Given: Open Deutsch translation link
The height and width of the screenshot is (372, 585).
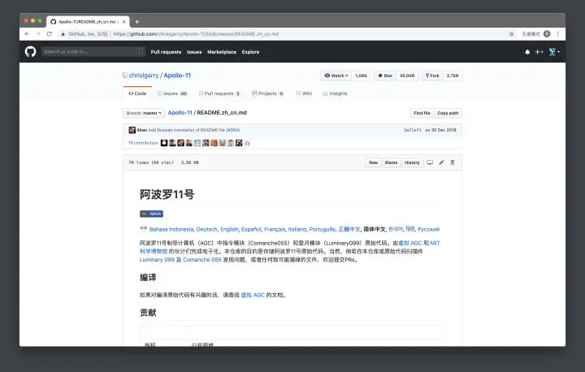Looking at the screenshot, I should pos(206,229).
